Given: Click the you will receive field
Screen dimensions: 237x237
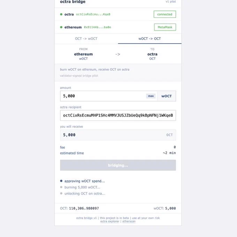Looking at the screenshot, I should [118, 135].
